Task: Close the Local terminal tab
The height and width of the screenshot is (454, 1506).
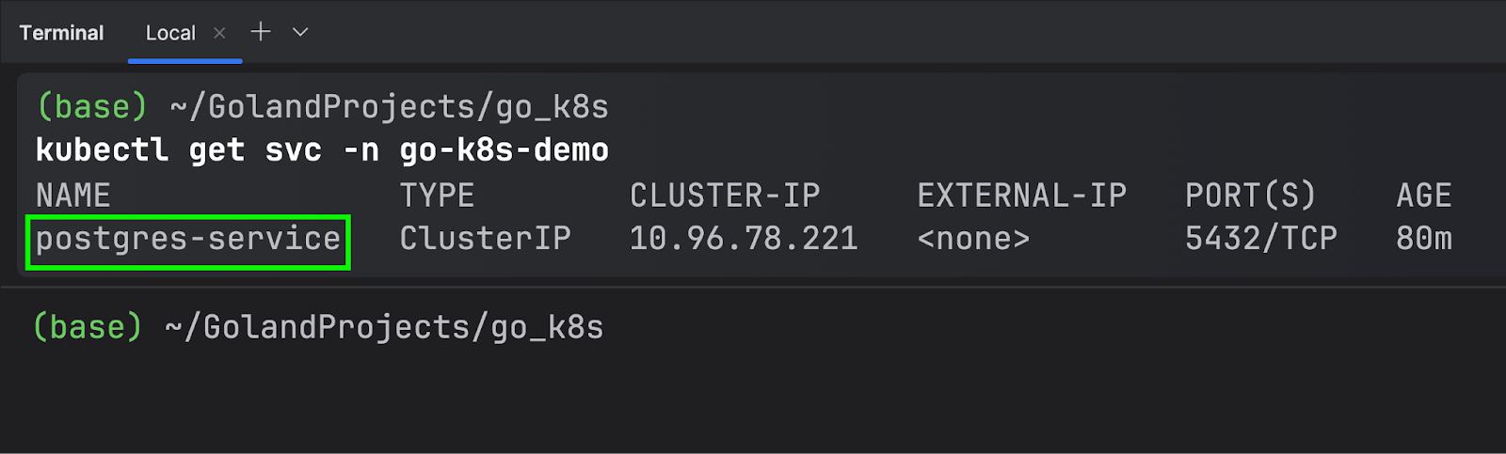Action: point(219,33)
